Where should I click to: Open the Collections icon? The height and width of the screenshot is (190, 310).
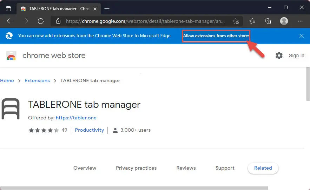pyautogui.click(x=268, y=21)
